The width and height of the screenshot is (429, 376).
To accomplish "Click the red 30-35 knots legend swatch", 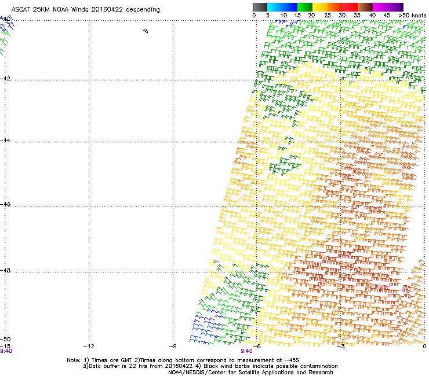I will click(350, 7).
